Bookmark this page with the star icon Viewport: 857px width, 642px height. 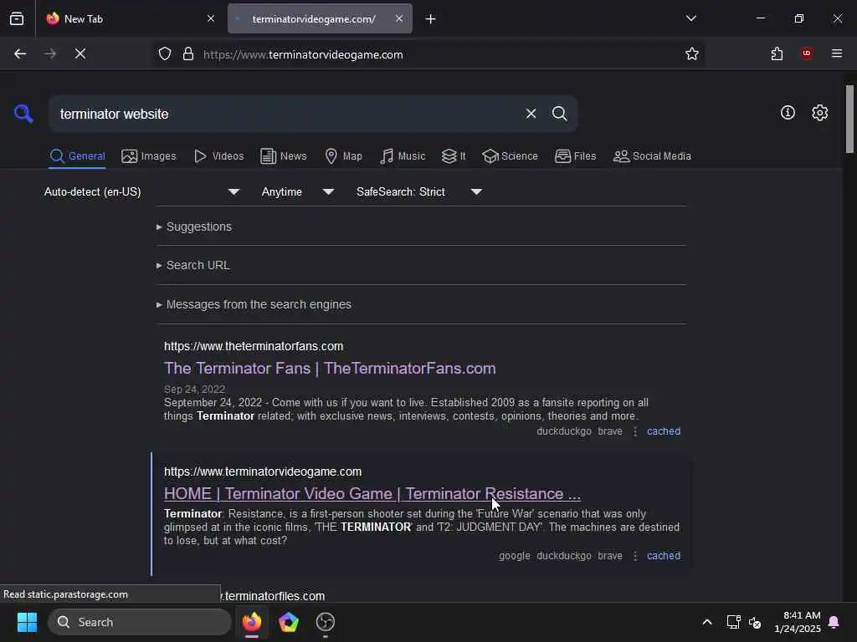[x=692, y=53]
